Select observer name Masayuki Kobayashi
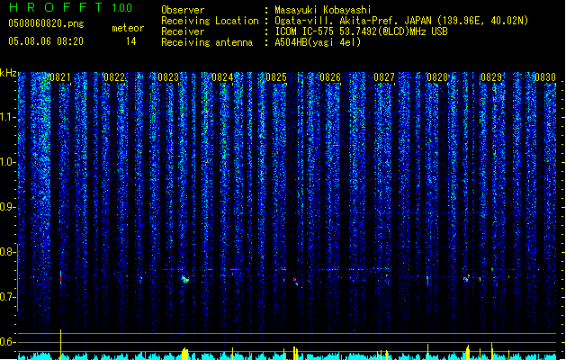The width and height of the screenshot is (566, 360). [x=322, y=10]
